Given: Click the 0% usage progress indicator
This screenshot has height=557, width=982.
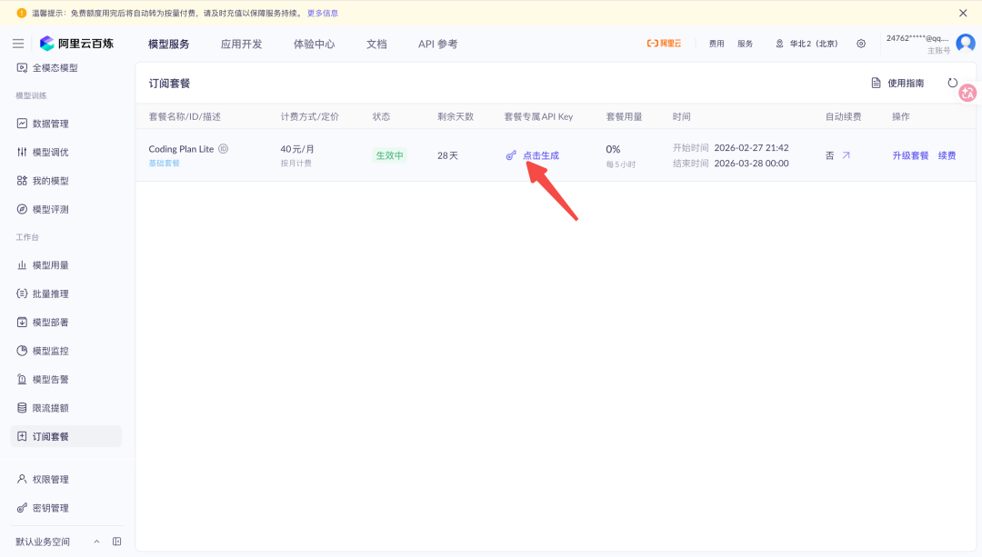Looking at the screenshot, I should tap(612, 148).
